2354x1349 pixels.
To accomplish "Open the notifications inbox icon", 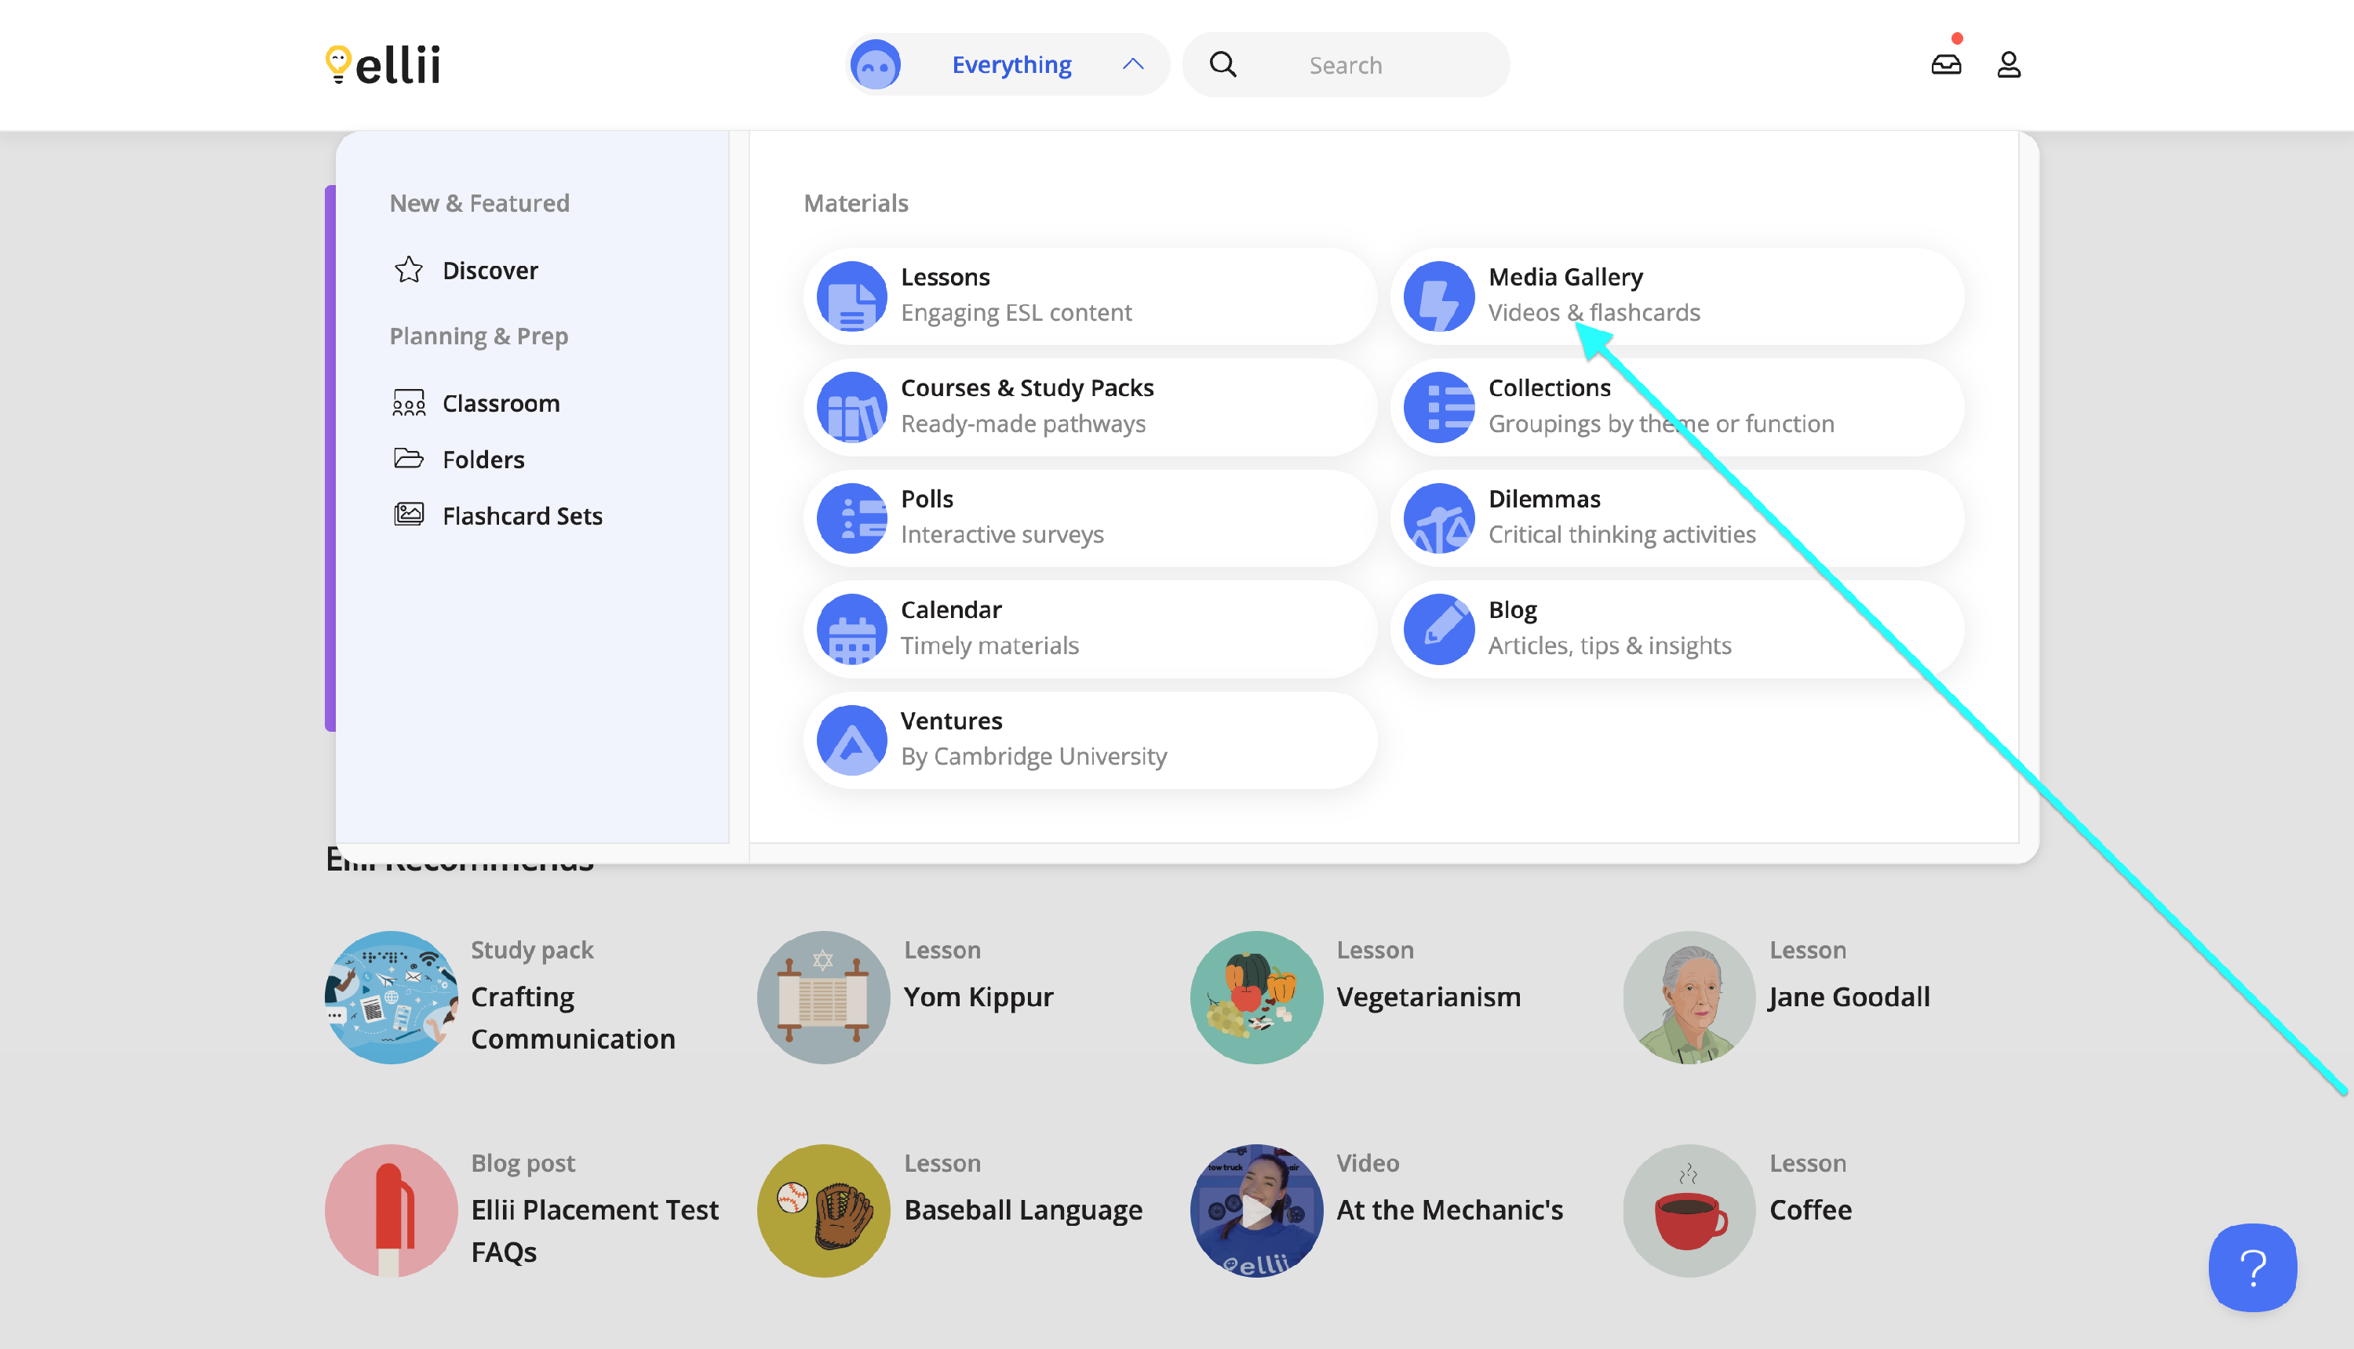I will pos(1945,65).
